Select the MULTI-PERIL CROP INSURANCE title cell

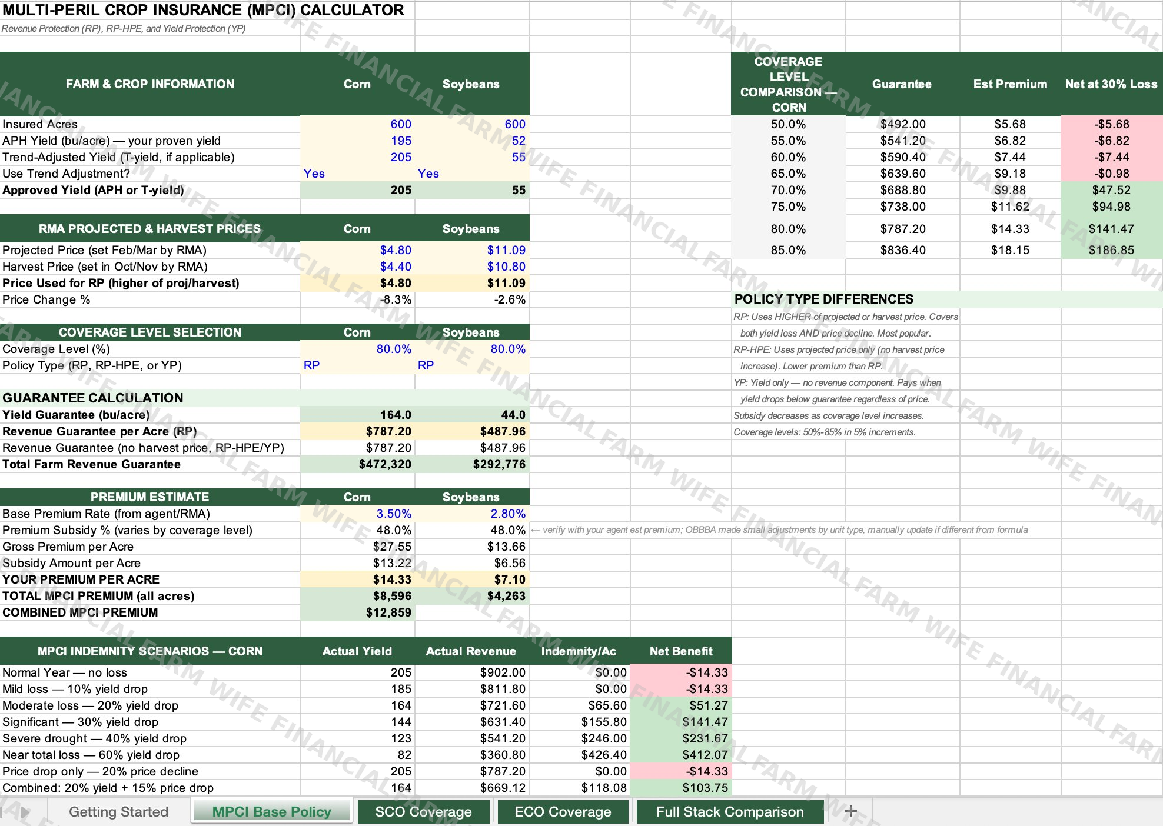203,10
